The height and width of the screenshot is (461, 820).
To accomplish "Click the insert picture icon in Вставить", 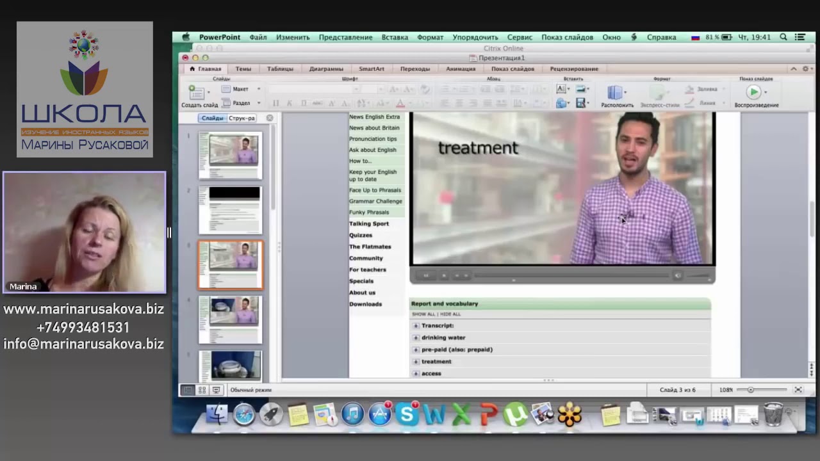I will coord(580,89).
